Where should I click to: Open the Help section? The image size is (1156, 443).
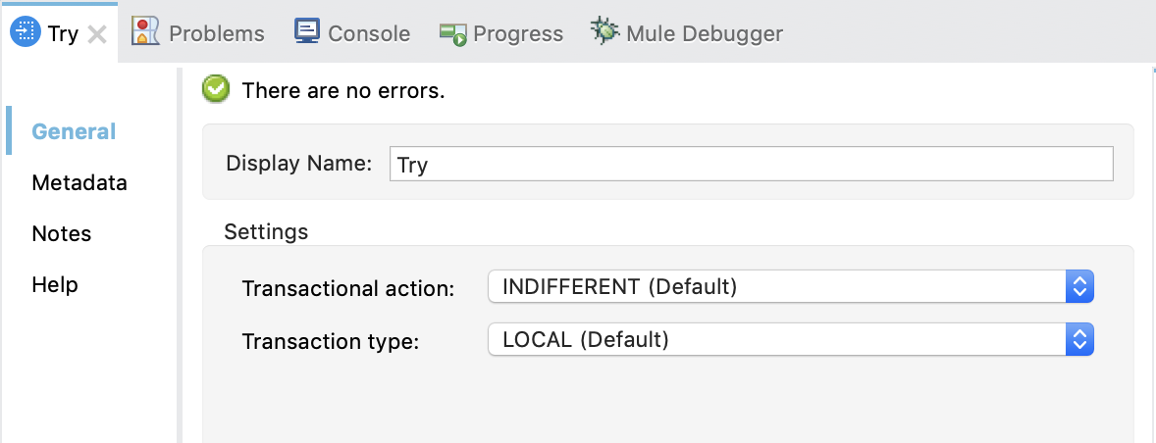tap(55, 284)
